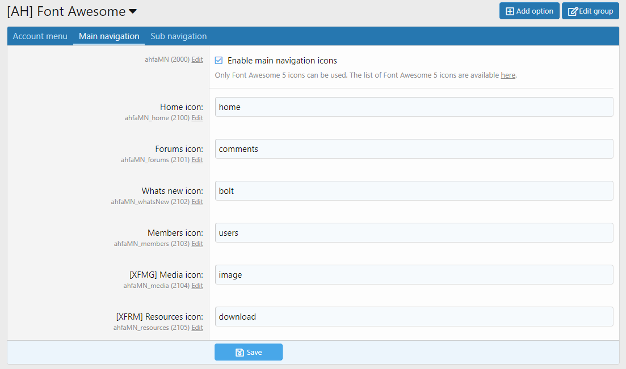Click Edit link for ahfaMN_forums option
The width and height of the screenshot is (626, 369).
click(x=198, y=160)
